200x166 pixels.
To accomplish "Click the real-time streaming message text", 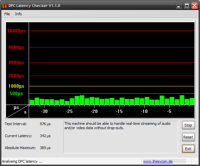I will [x=117, y=126].
